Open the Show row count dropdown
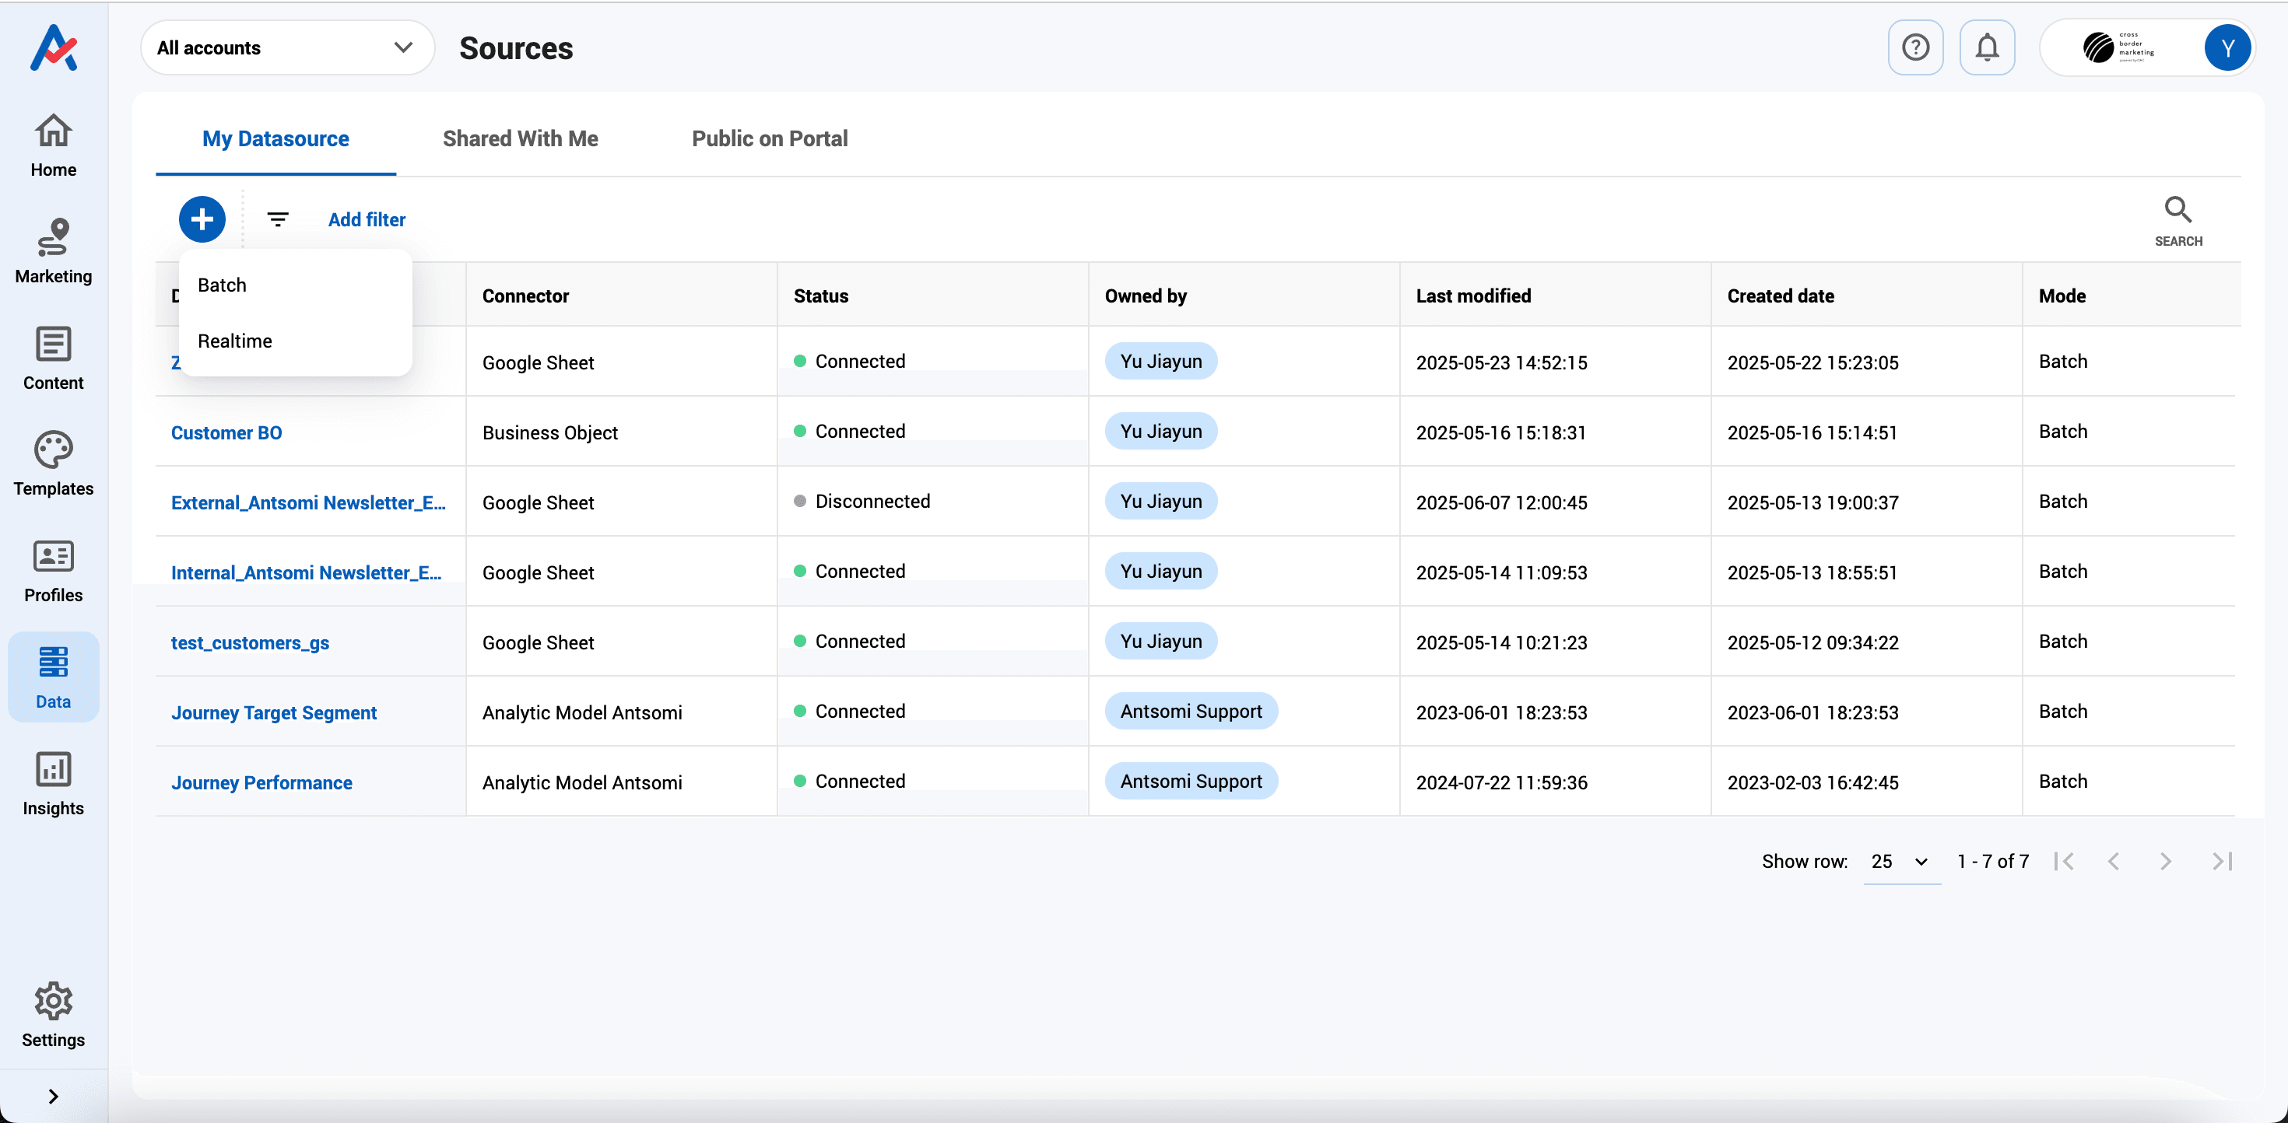This screenshot has width=2288, height=1123. pyautogui.click(x=1899, y=860)
